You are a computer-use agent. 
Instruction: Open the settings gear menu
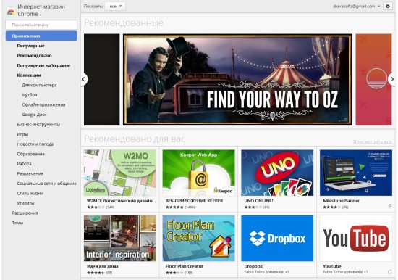[x=388, y=6]
